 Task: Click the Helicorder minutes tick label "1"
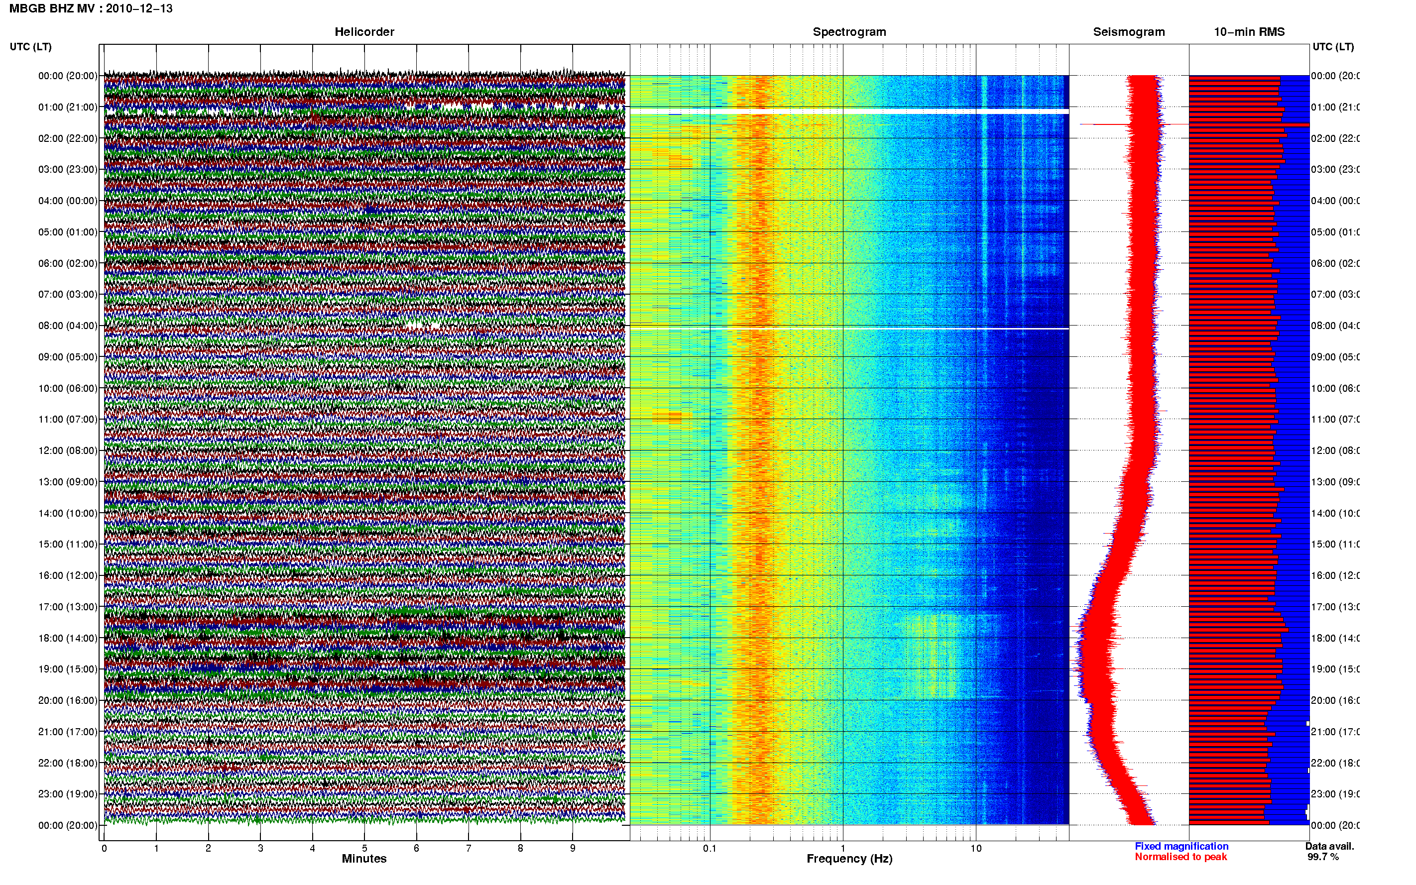click(156, 848)
